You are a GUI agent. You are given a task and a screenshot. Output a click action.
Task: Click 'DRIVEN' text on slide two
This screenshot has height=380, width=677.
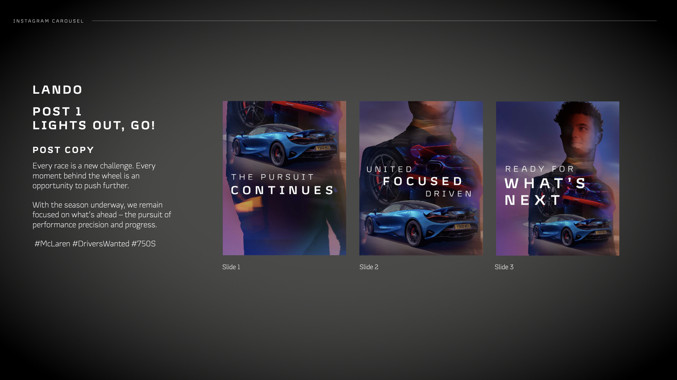tap(449, 194)
